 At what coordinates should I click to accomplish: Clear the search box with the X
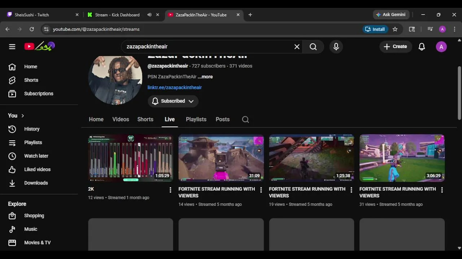[297, 46]
